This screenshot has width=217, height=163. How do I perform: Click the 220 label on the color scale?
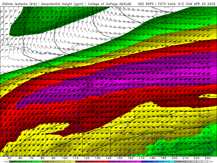pos(197,158)
